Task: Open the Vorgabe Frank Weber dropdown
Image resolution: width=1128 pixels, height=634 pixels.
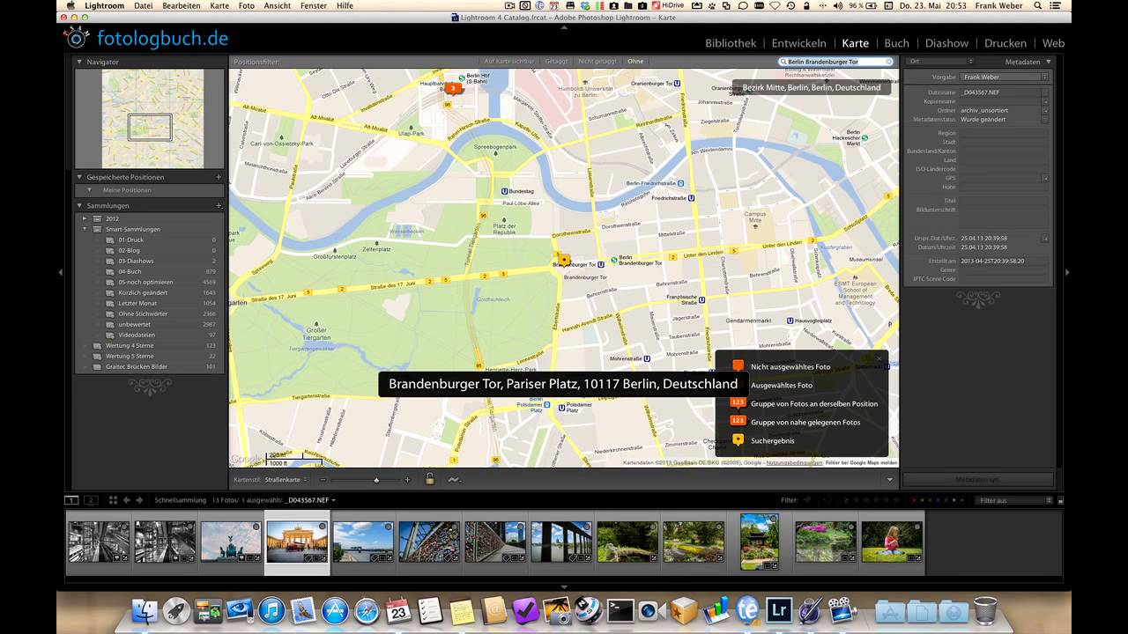Action: tap(1004, 77)
